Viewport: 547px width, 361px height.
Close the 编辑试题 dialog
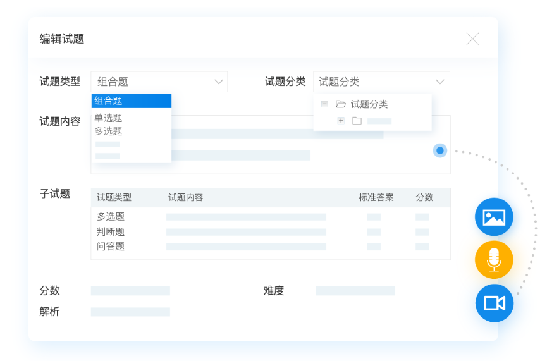click(472, 39)
